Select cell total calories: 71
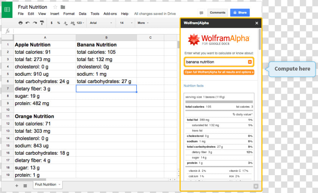318x193 pixels. pos(45,124)
